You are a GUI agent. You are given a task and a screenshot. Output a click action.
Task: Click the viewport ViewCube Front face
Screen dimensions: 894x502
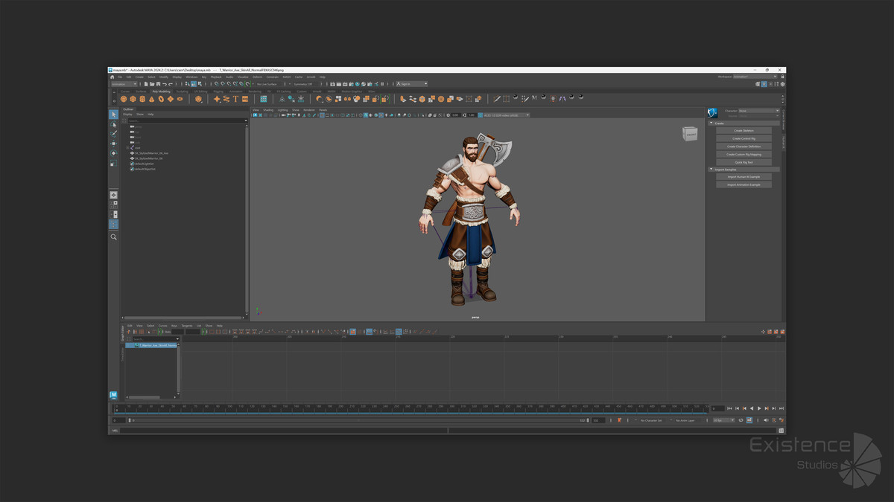click(691, 134)
